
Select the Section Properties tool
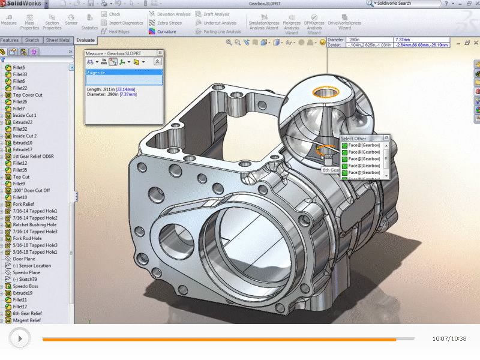(x=52, y=17)
